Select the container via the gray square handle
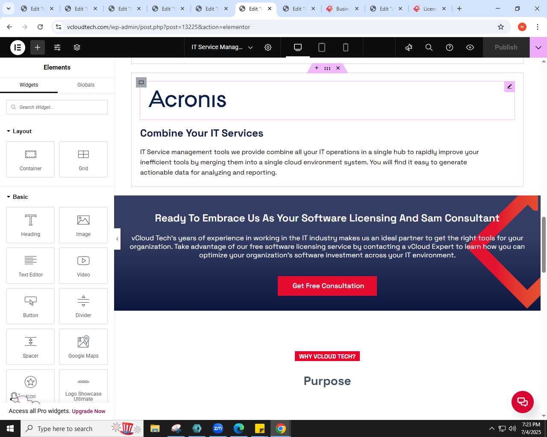The image size is (547, 437). tap(141, 82)
